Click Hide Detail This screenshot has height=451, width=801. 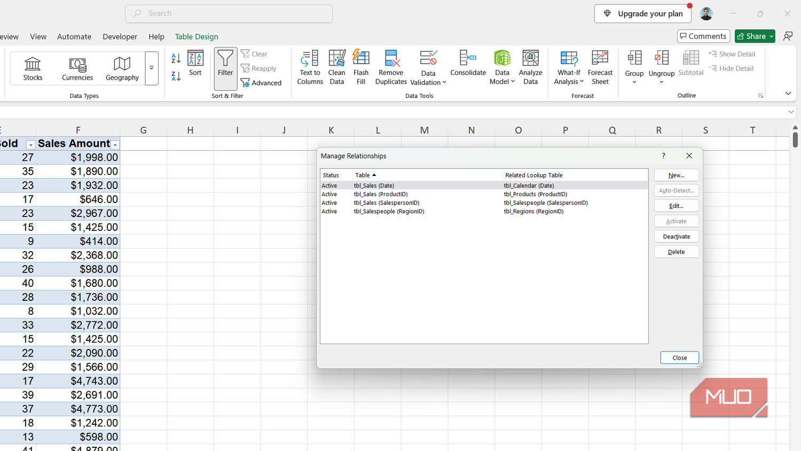731,68
